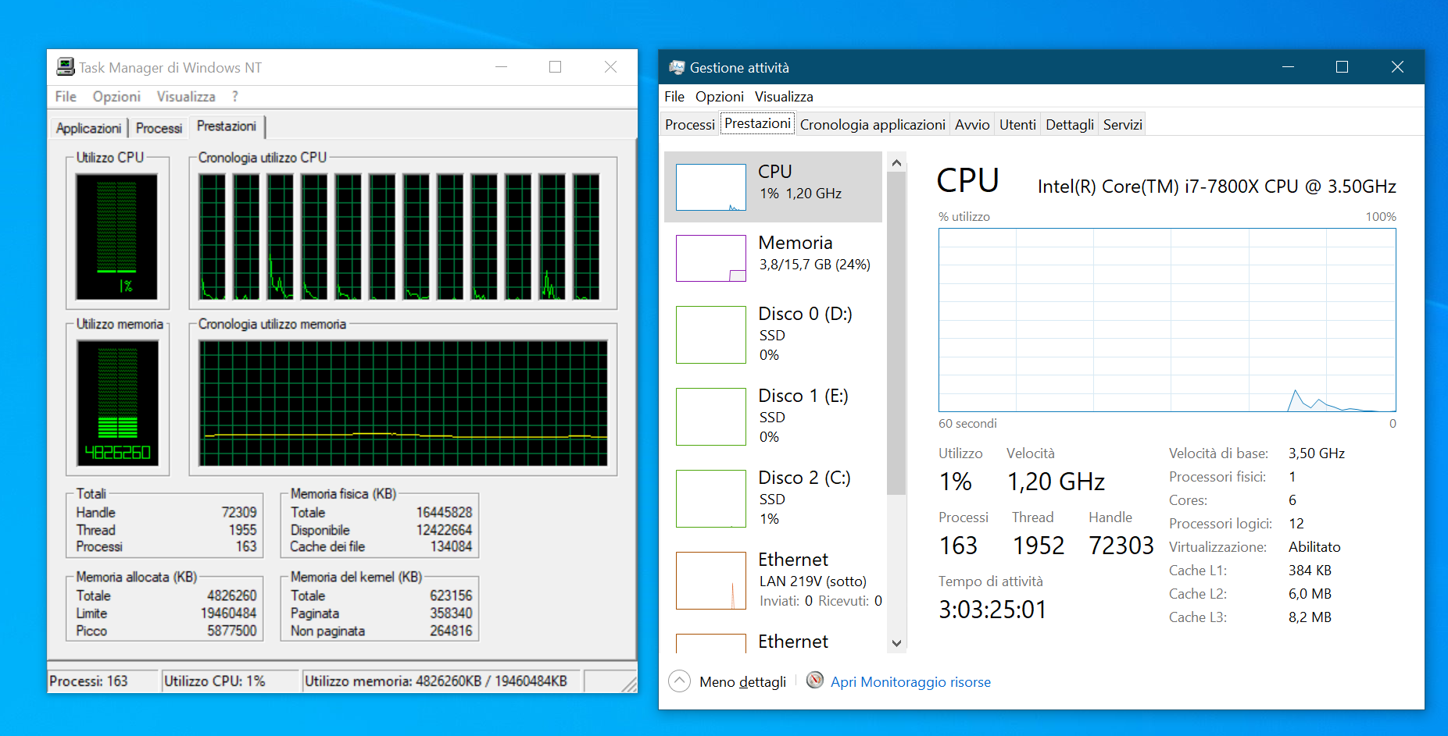1448x736 pixels.
Task: Open Visualizza menu in Task Manager di Windows NT
Action: pos(186,97)
